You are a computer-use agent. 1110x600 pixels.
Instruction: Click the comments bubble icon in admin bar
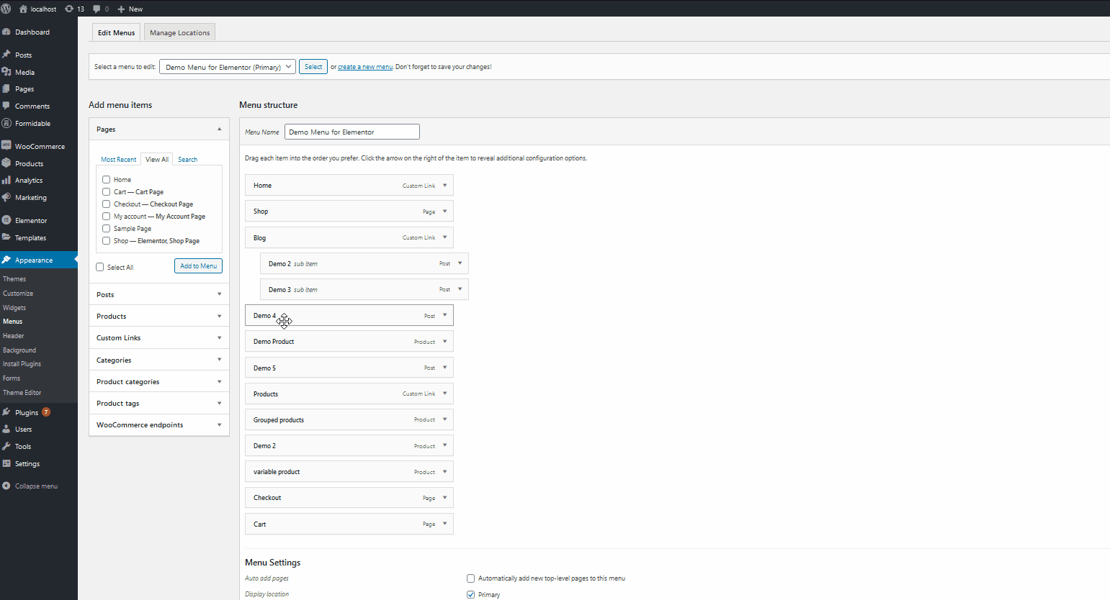click(97, 9)
